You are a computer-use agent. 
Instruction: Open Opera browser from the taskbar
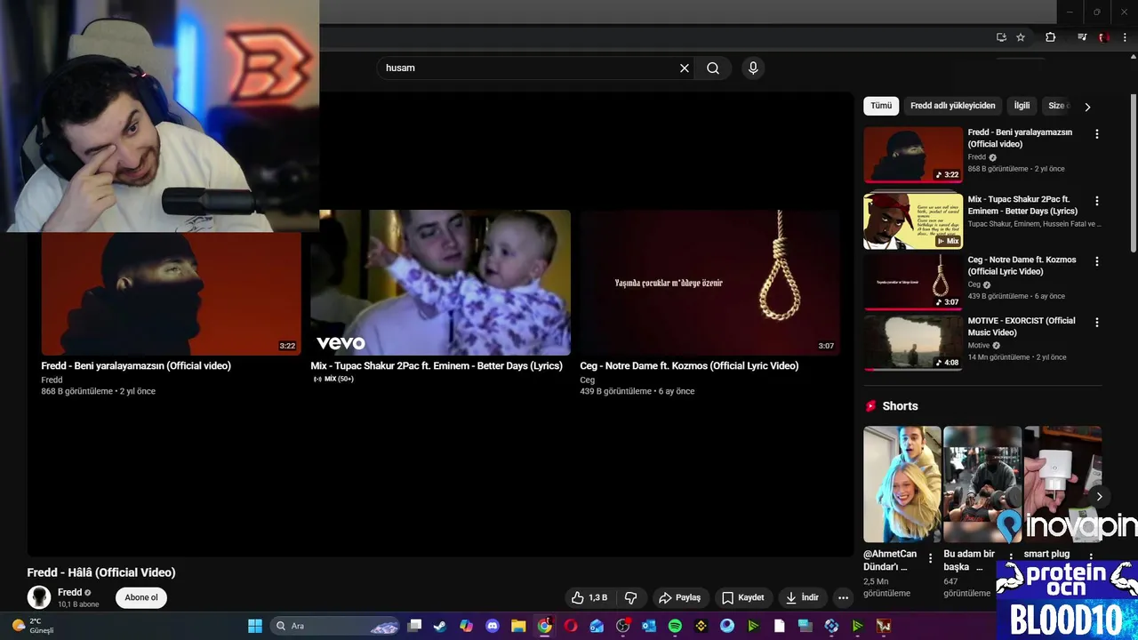click(571, 626)
